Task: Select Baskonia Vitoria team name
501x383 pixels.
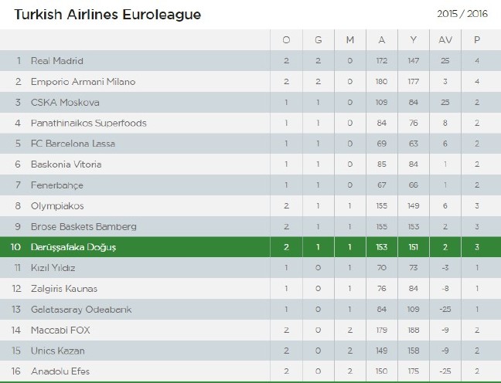Action: pos(66,164)
